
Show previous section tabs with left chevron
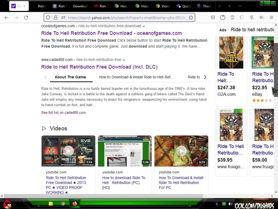coord(46,77)
